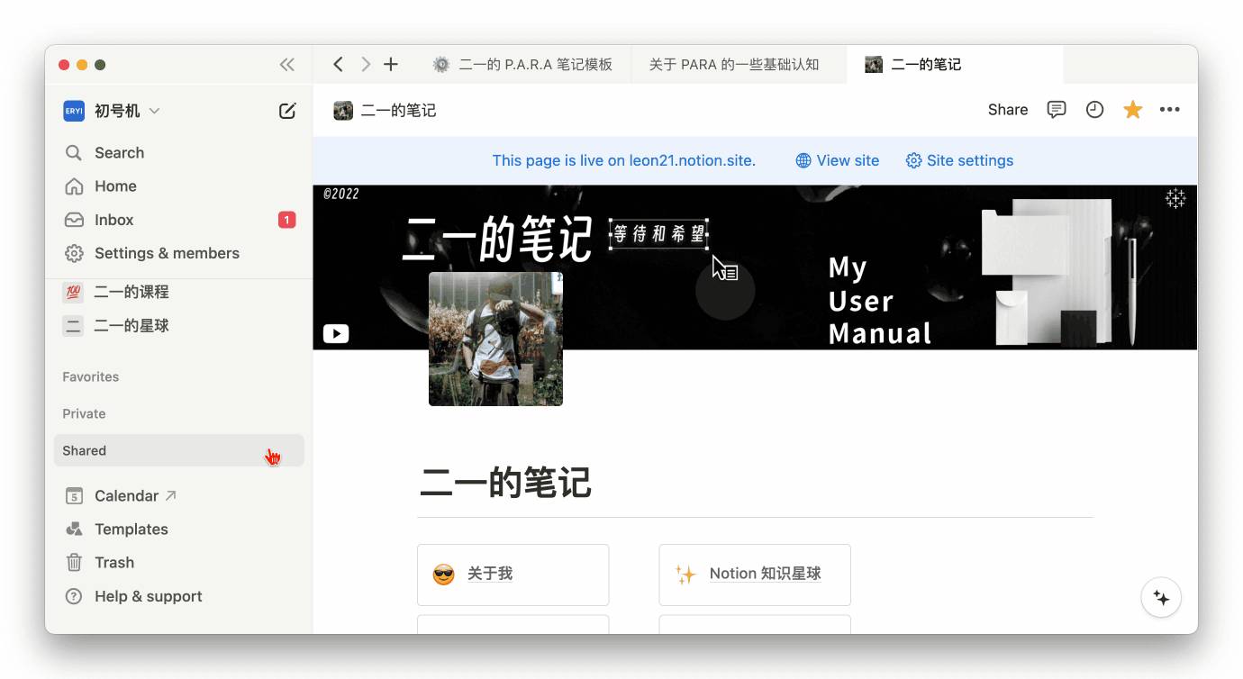Click the Inbox red notification badge
Viewport: 1243px width, 679px height.
pos(286,220)
